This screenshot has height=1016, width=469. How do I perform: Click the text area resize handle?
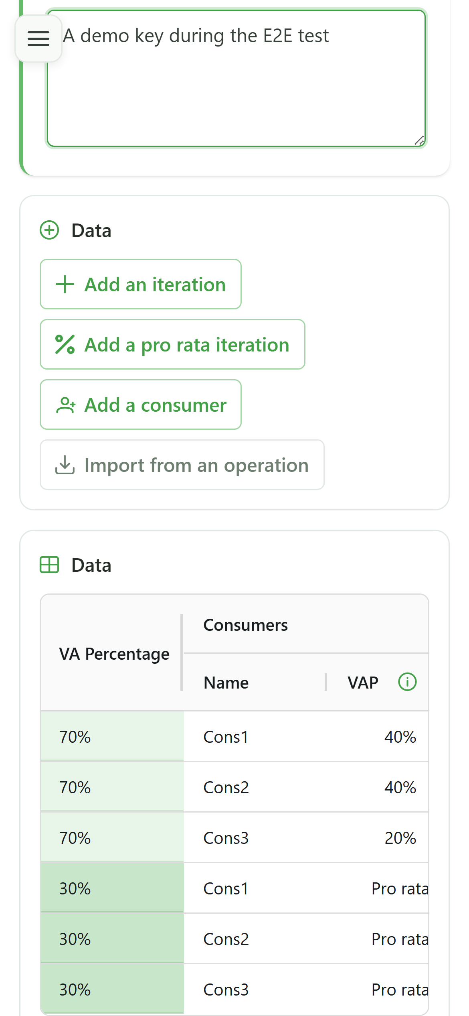pos(419,140)
